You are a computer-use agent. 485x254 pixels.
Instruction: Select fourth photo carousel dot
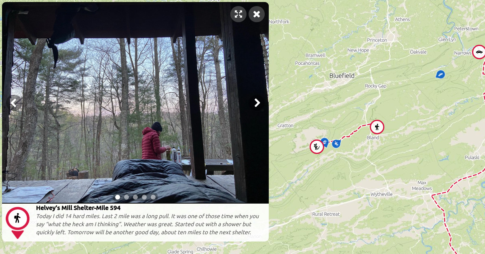tap(144, 197)
